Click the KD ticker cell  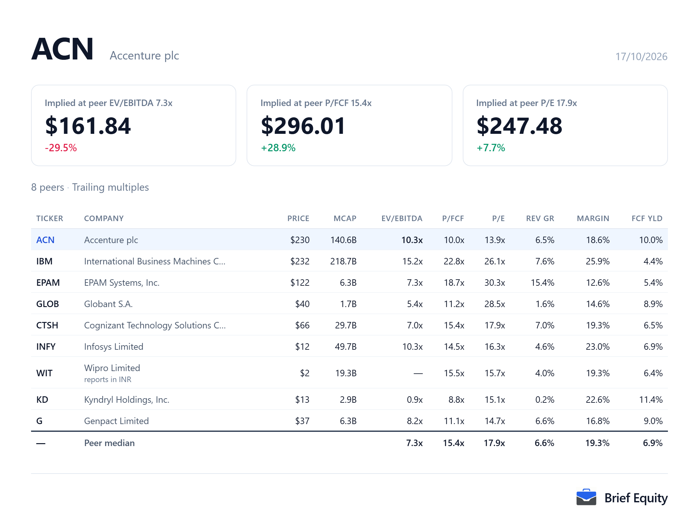coord(42,400)
